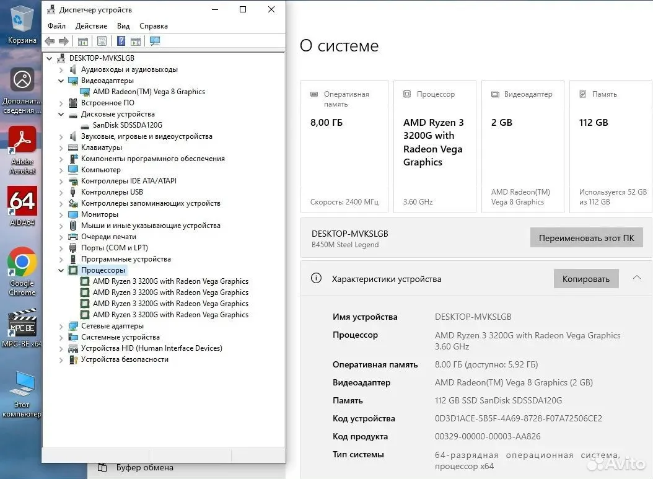Click the disk icon of 'SanDisk SDSSDA120G'
Viewport: 653px width, 479px height.
point(84,125)
